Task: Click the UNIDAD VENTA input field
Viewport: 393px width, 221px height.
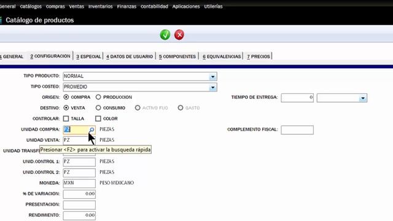Action: pos(79,141)
